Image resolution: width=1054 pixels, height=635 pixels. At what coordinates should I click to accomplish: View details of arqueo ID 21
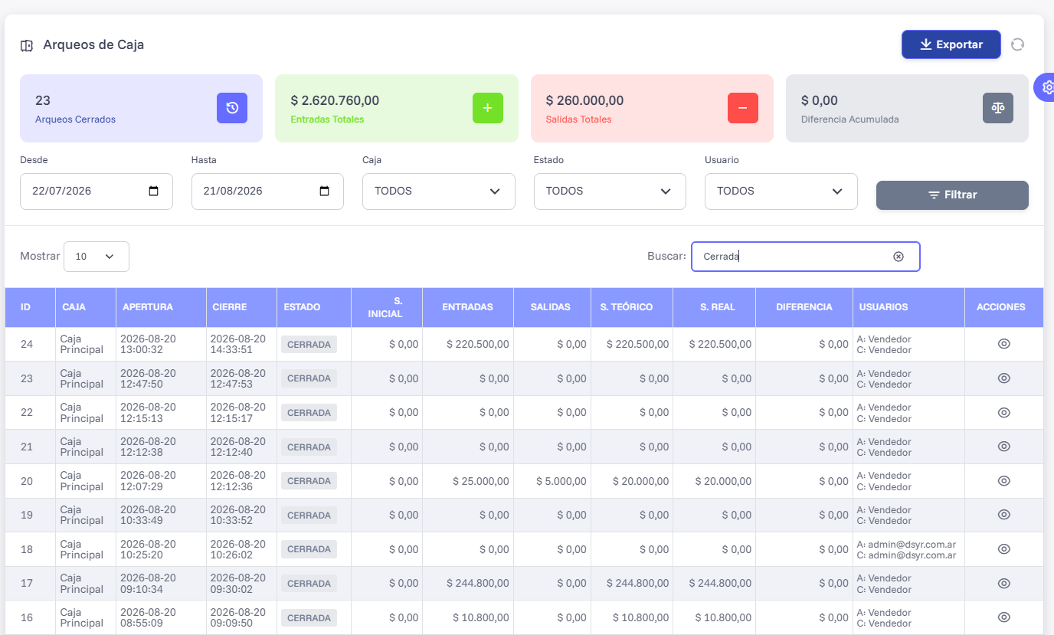click(1004, 447)
